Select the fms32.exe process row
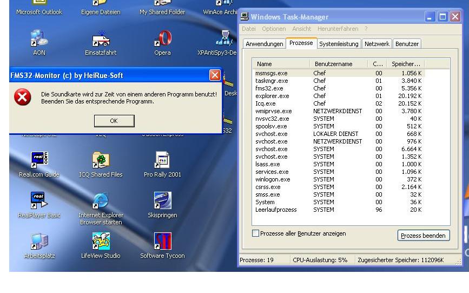469x293 pixels. point(269,88)
